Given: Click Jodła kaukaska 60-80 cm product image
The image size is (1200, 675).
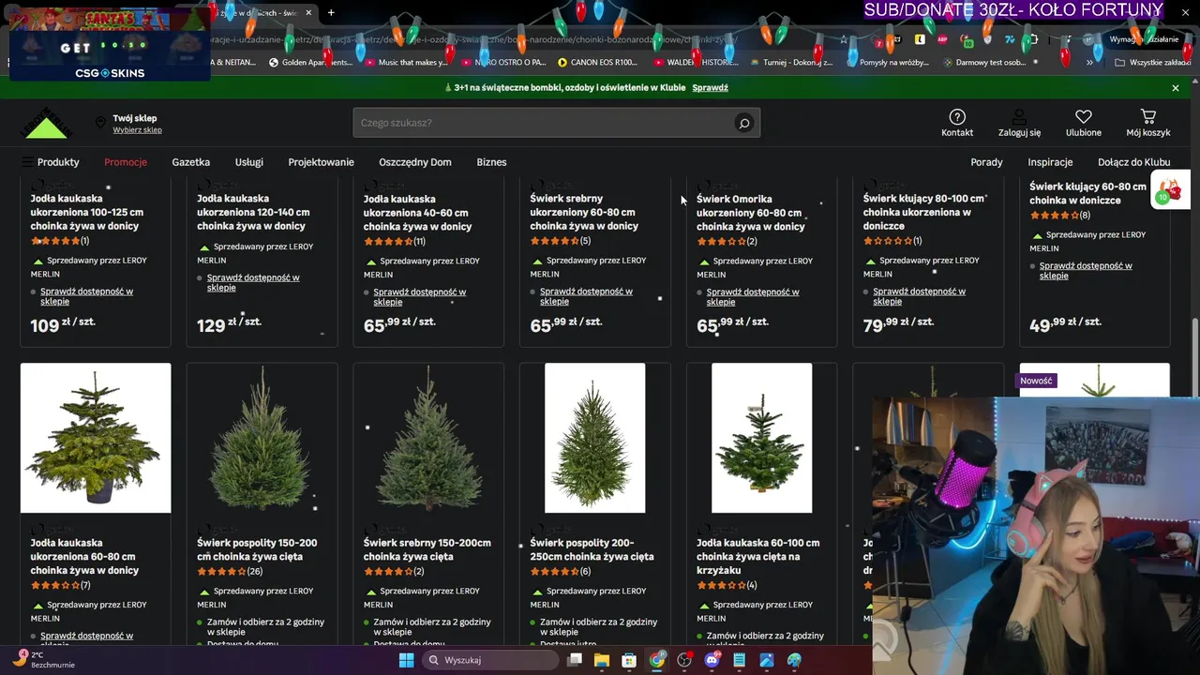Looking at the screenshot, I should tap(96, 438).
